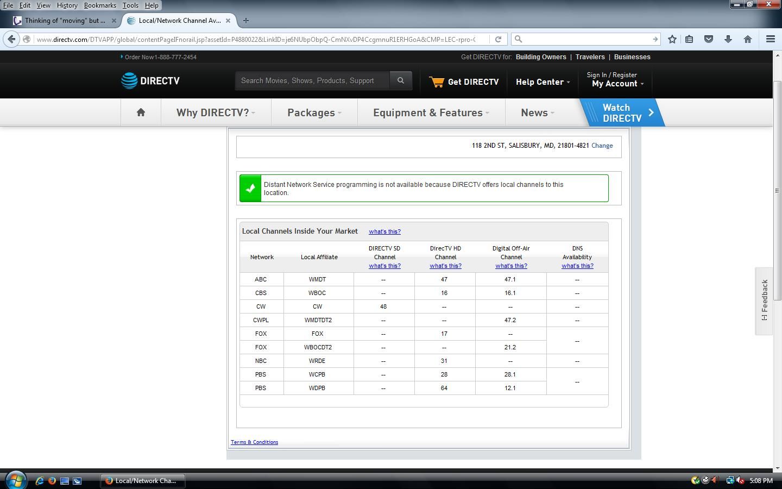The width and height of the screenshot is (782, 489).
Task: Click what's this under Digital Off-Air Channel
Action: (x=511, y=266)
